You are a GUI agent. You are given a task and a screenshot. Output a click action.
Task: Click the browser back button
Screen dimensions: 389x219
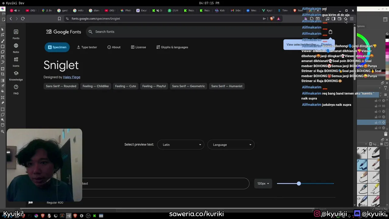point(11,19)
